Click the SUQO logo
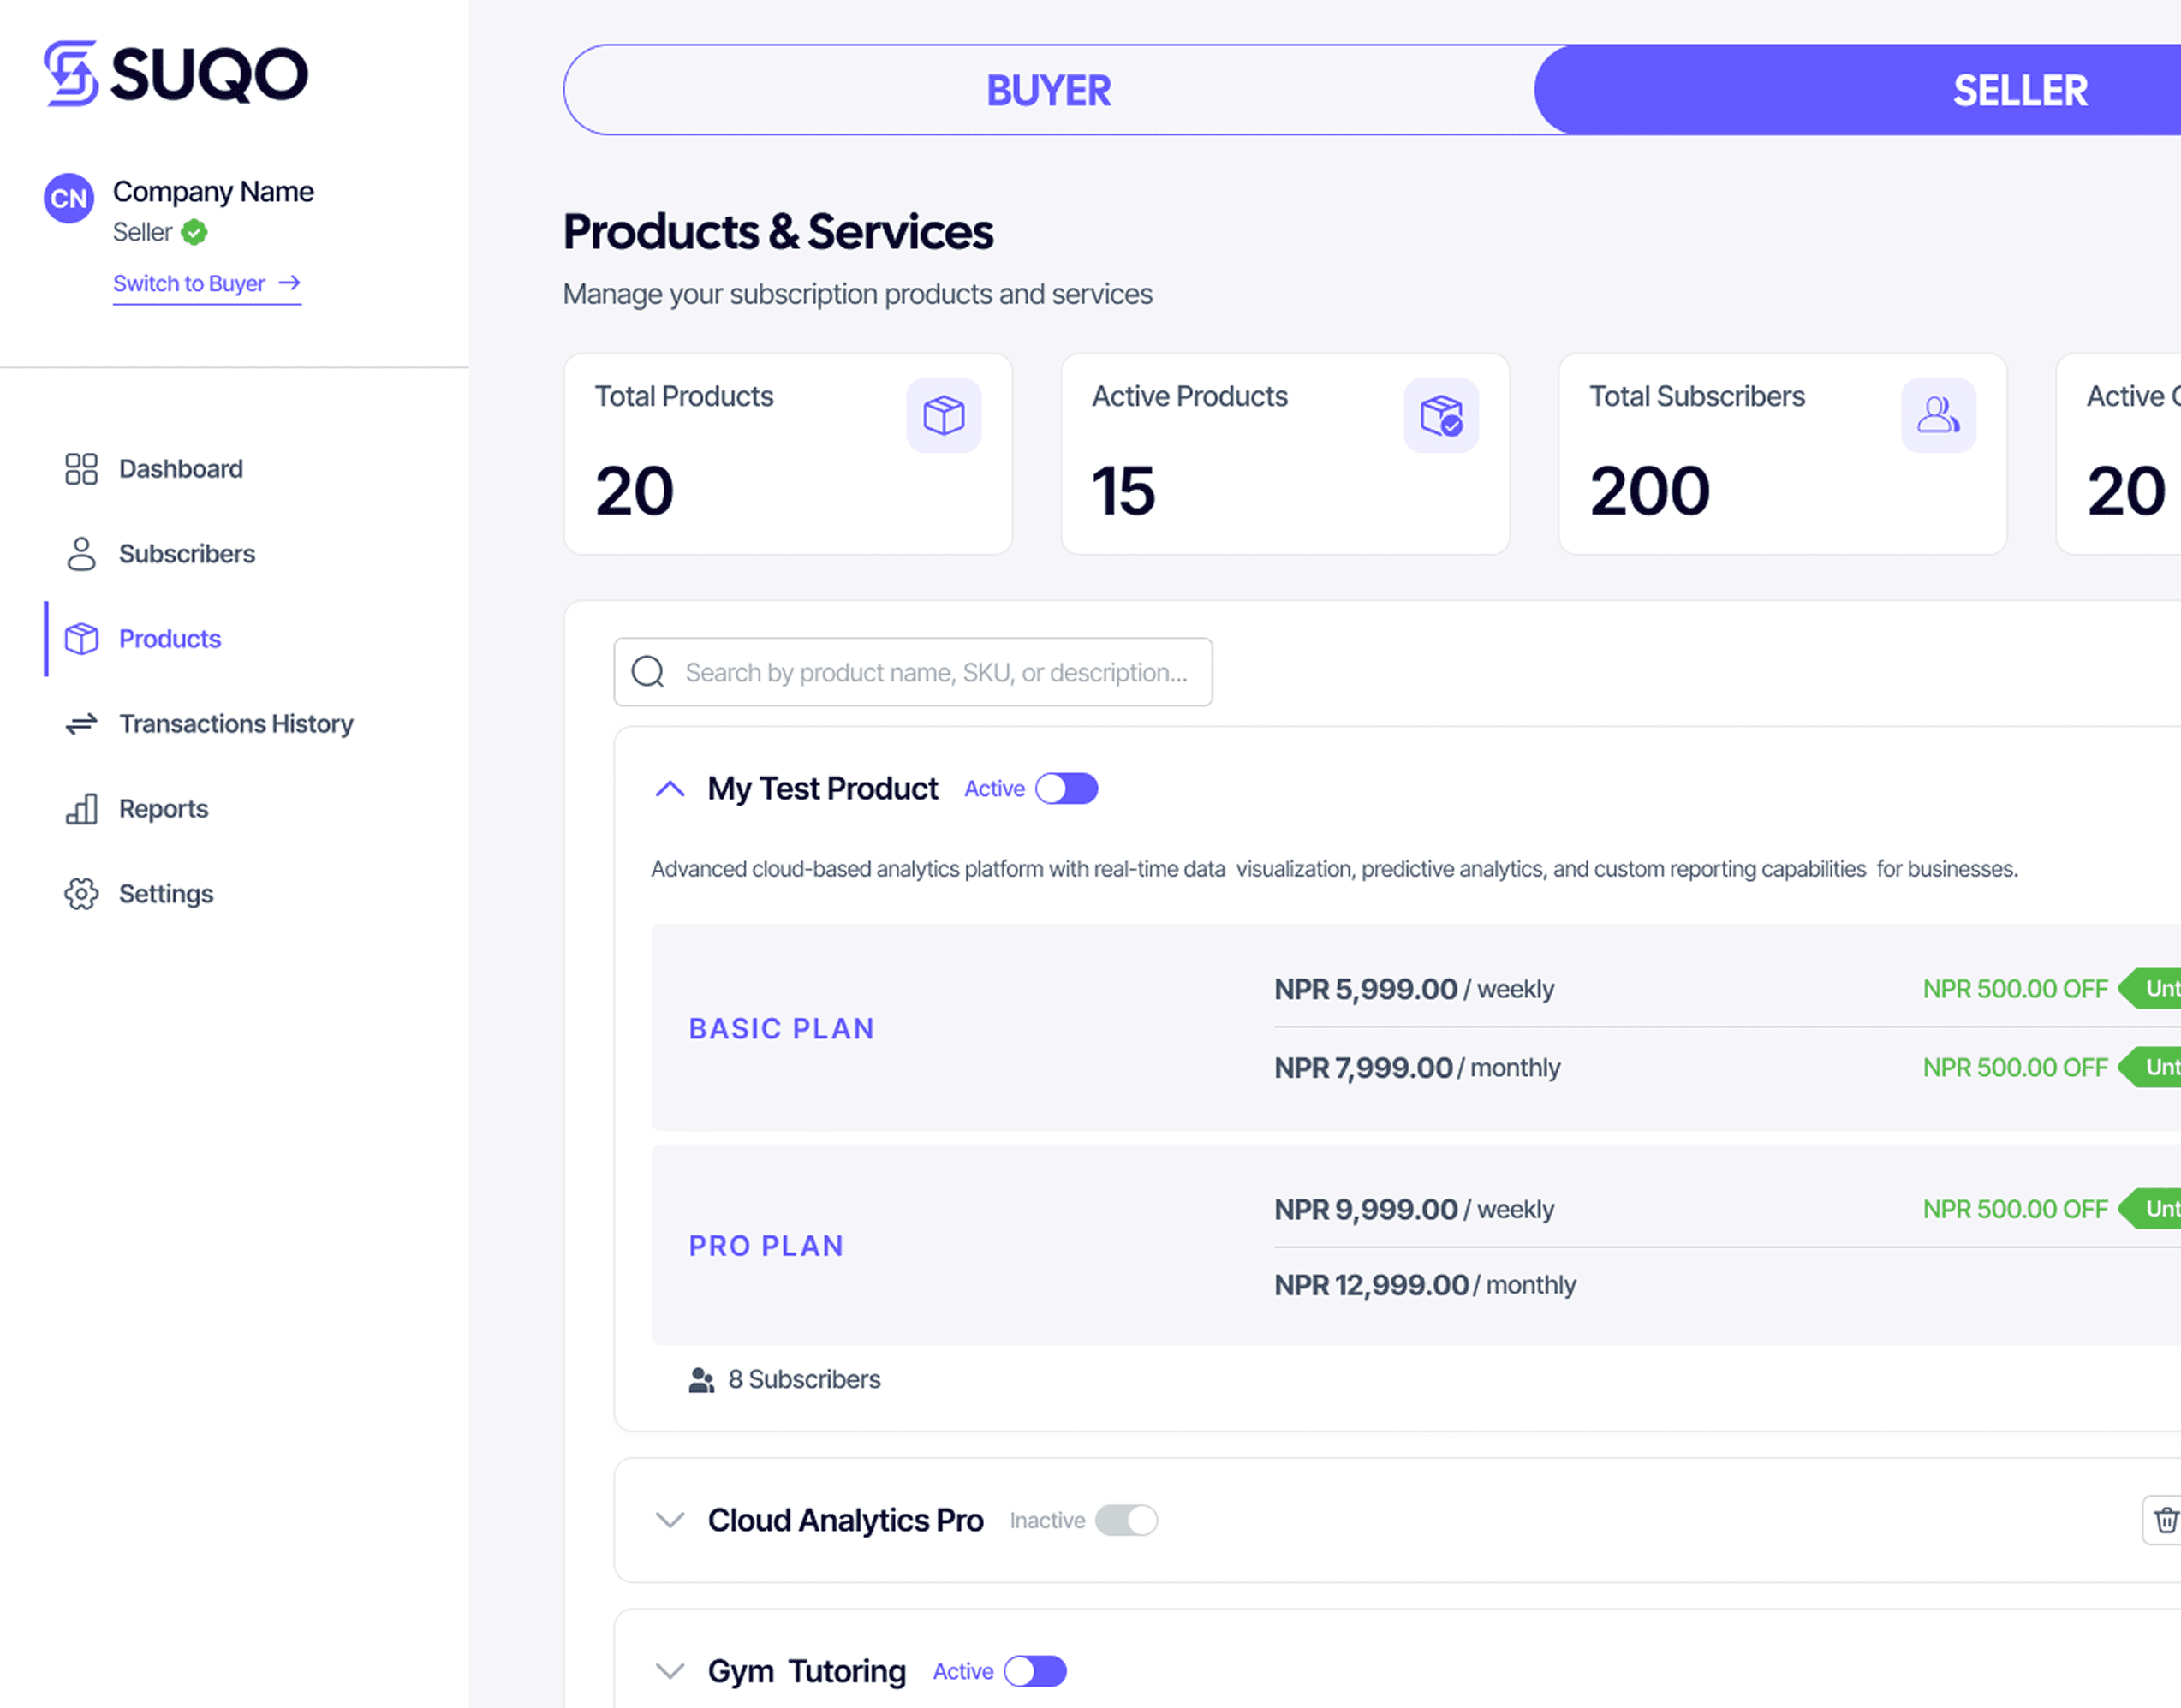 pos(176,73)
